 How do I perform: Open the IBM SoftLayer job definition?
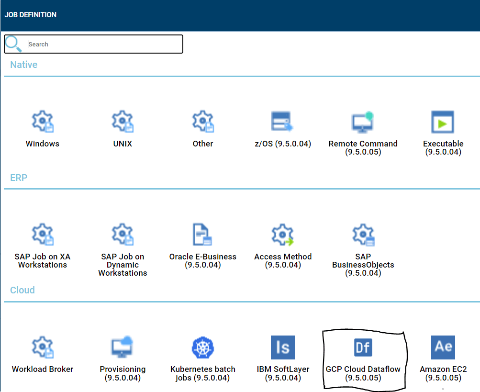coord(282,347)
